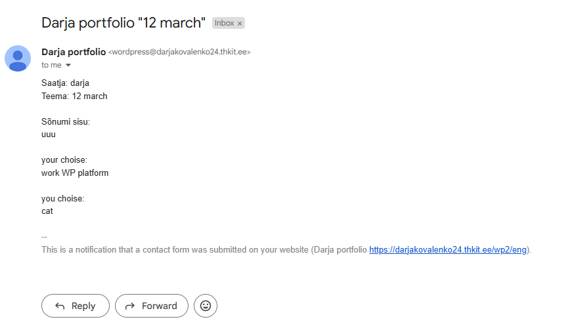Viewport: 578px width, 332px height.
Task: Open the darjakovalenko24.thkit.ee/wp2/eng link
Action: (x=448, y=250)
